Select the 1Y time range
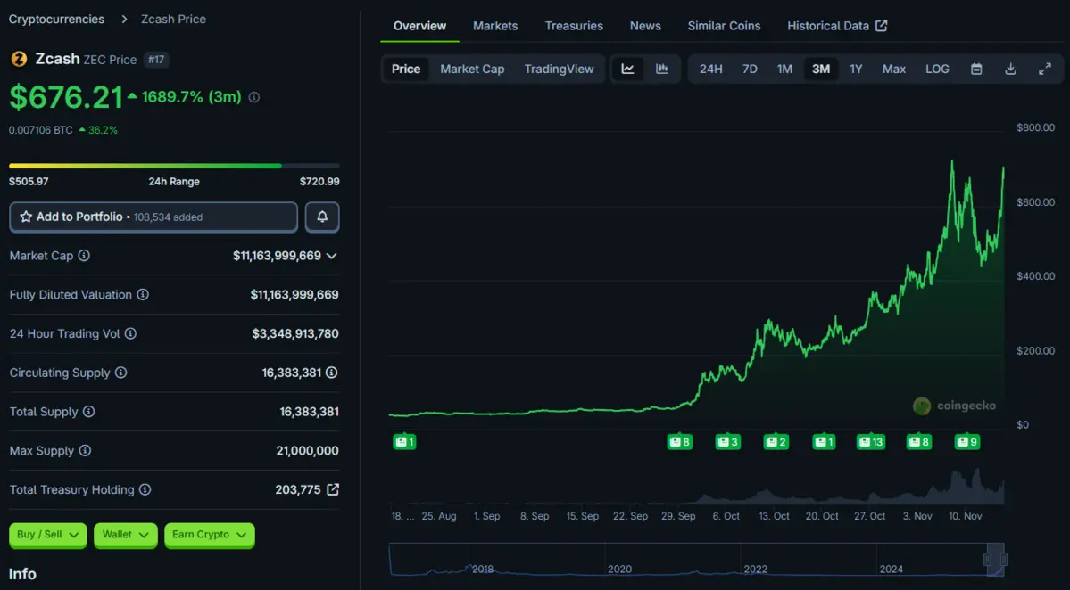The height and width of the screenshot is (590, 1070). click(856, 69)
